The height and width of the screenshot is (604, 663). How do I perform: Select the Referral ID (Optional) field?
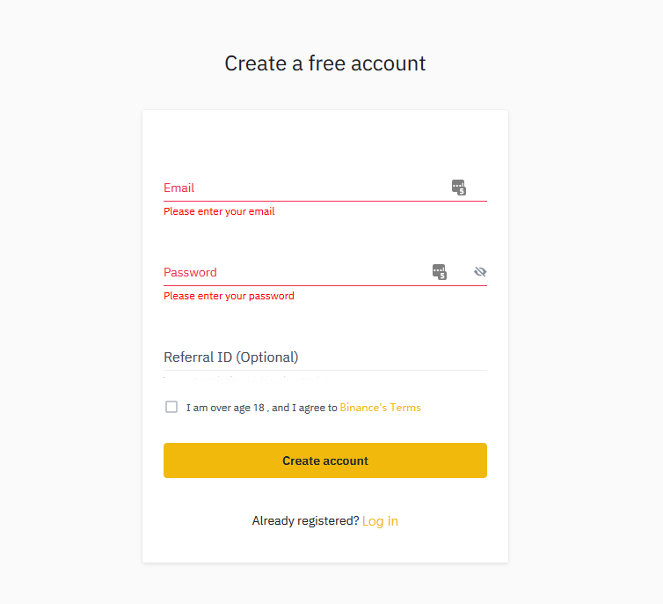point(325,357)
